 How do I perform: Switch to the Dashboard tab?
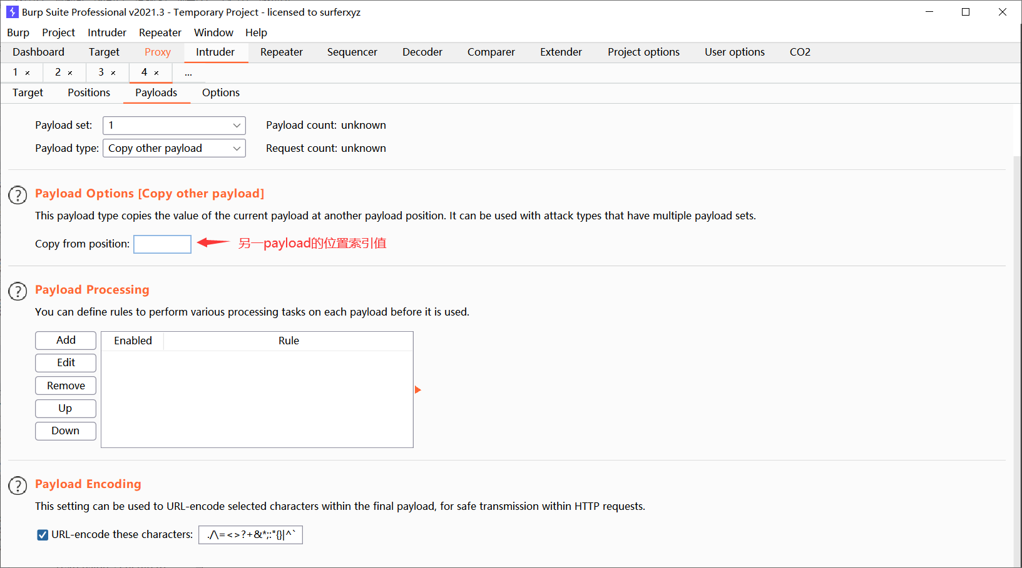(38, 52)
